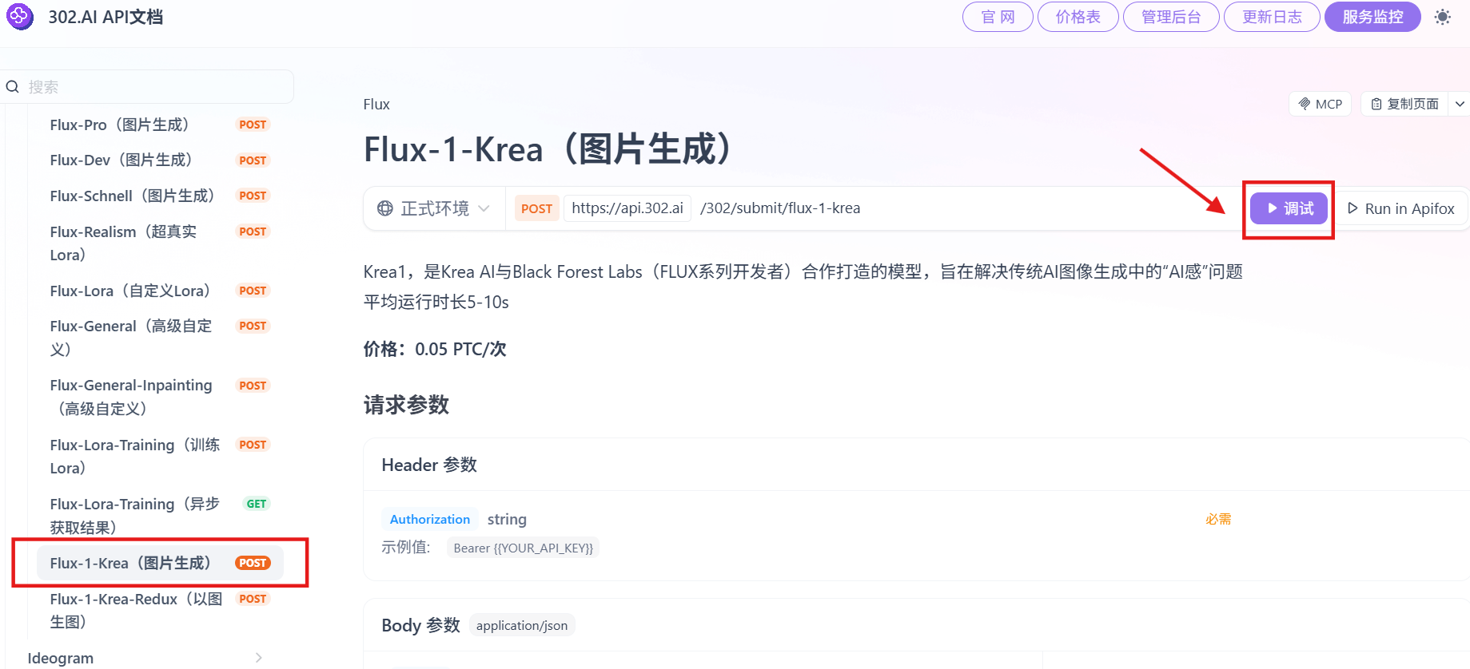
Task: Select Flux-1-Krea（图片生成）sidebar item
Action: 160,563
